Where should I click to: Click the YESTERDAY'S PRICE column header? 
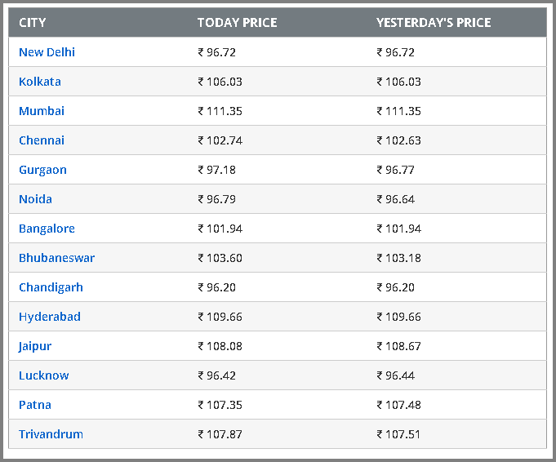[x=434, y=22]
